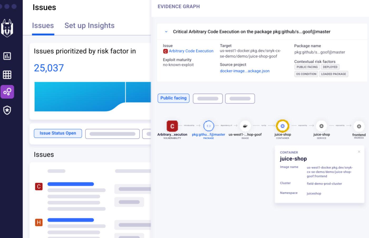369x238 pixels.
Task: Click the pkg:githu...f@master package label
Action: click(x=208, y=134)
